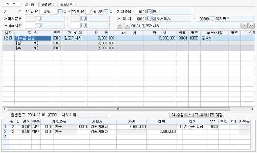This screenshot has height=153, width=257.
Task: Open first 거래처분류 lookup icon
Action: 39,19
